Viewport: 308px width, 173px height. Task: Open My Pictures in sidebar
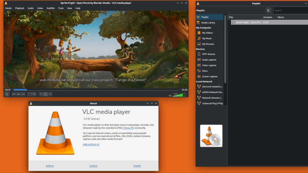209,44
